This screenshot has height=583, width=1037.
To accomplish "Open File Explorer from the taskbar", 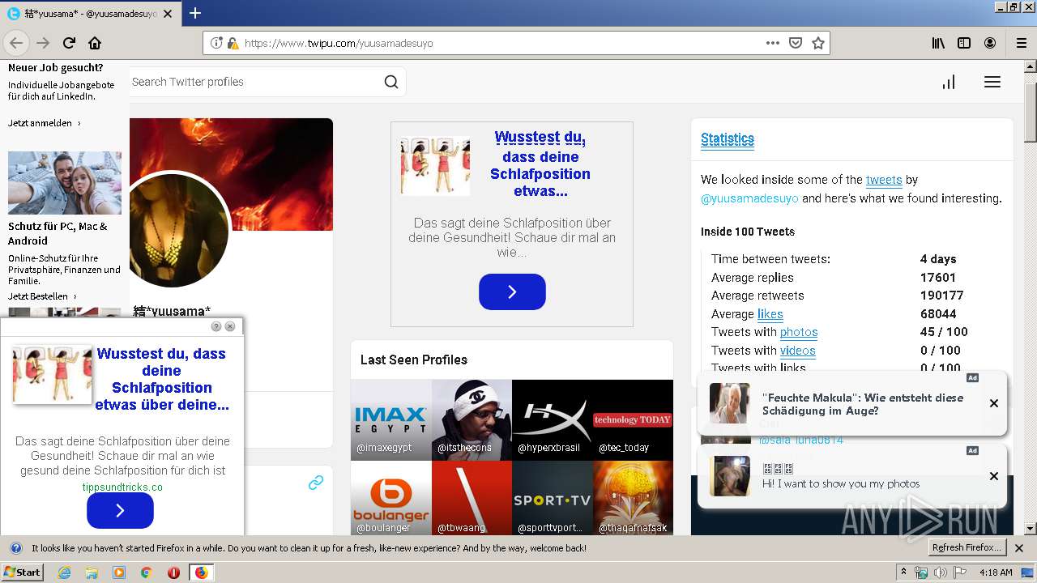I will pyautogui.click(x=92, y=572).
